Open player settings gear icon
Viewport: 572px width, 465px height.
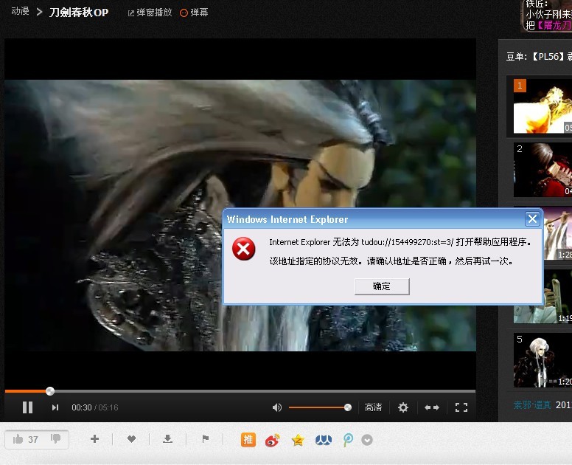pos(403,407)
